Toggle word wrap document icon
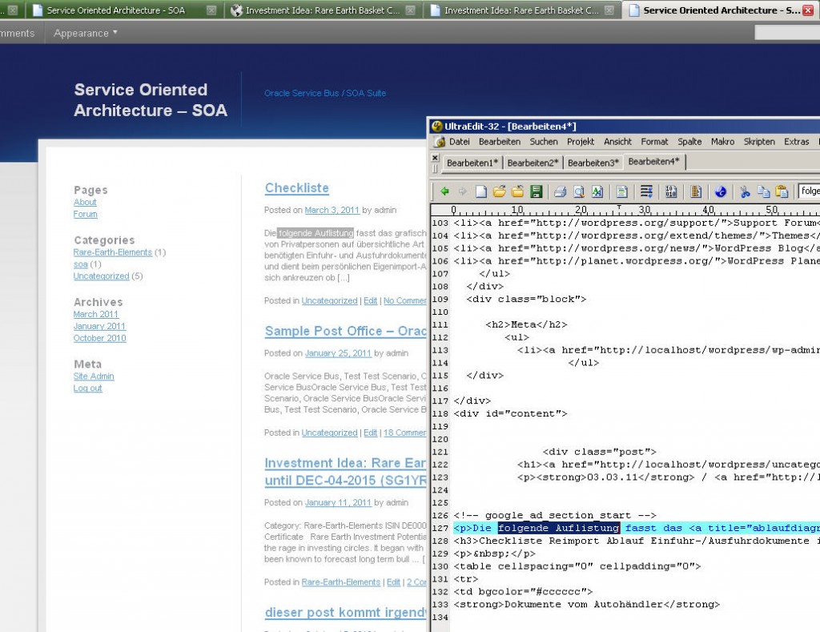The width and height of the screenshot is (820, 632). click(x=621, y=191)
